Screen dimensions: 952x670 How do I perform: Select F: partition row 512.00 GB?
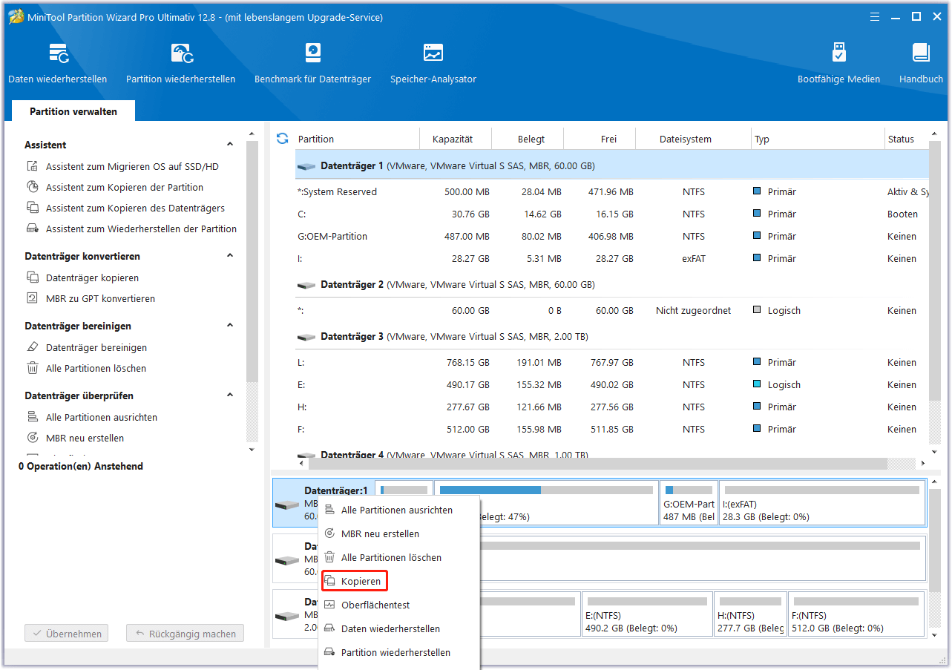pyautogui.click(x=612, y=429)
